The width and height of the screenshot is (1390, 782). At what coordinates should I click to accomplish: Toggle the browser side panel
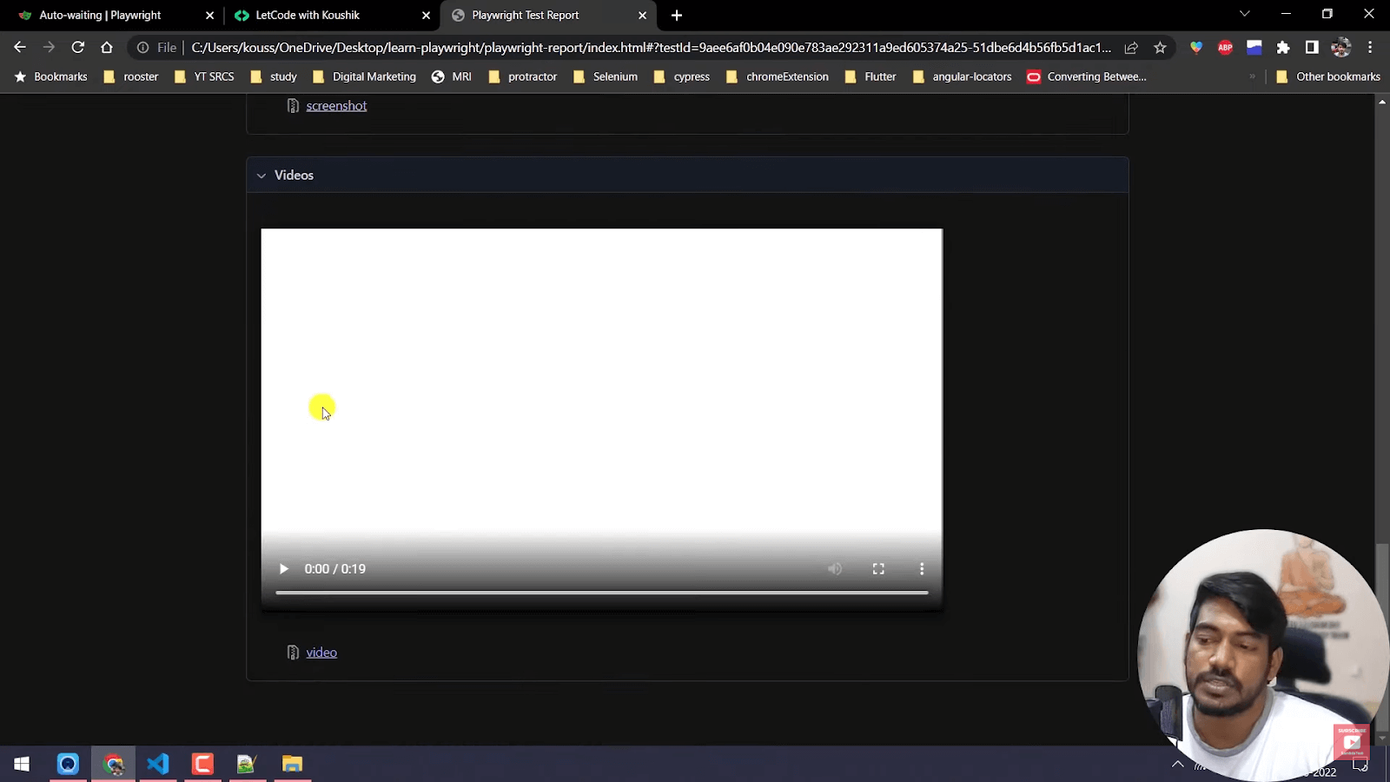click(x=1312, y=48)
